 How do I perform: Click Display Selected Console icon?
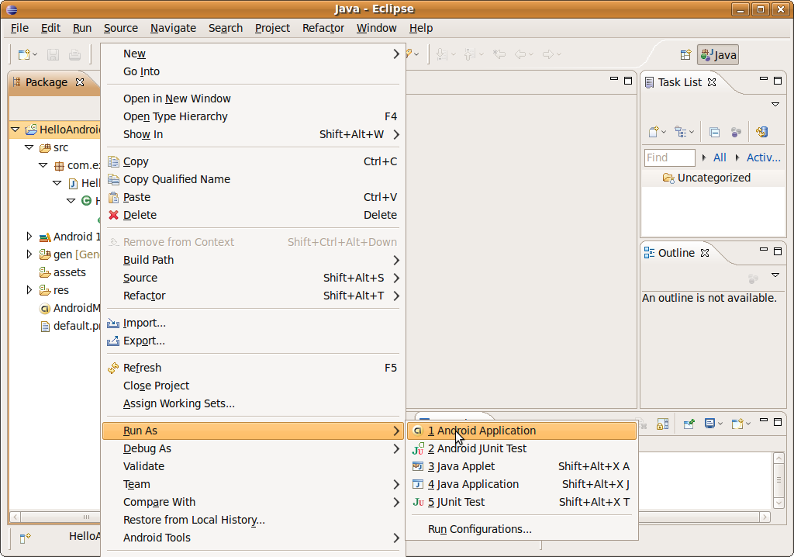coord(710,424)
